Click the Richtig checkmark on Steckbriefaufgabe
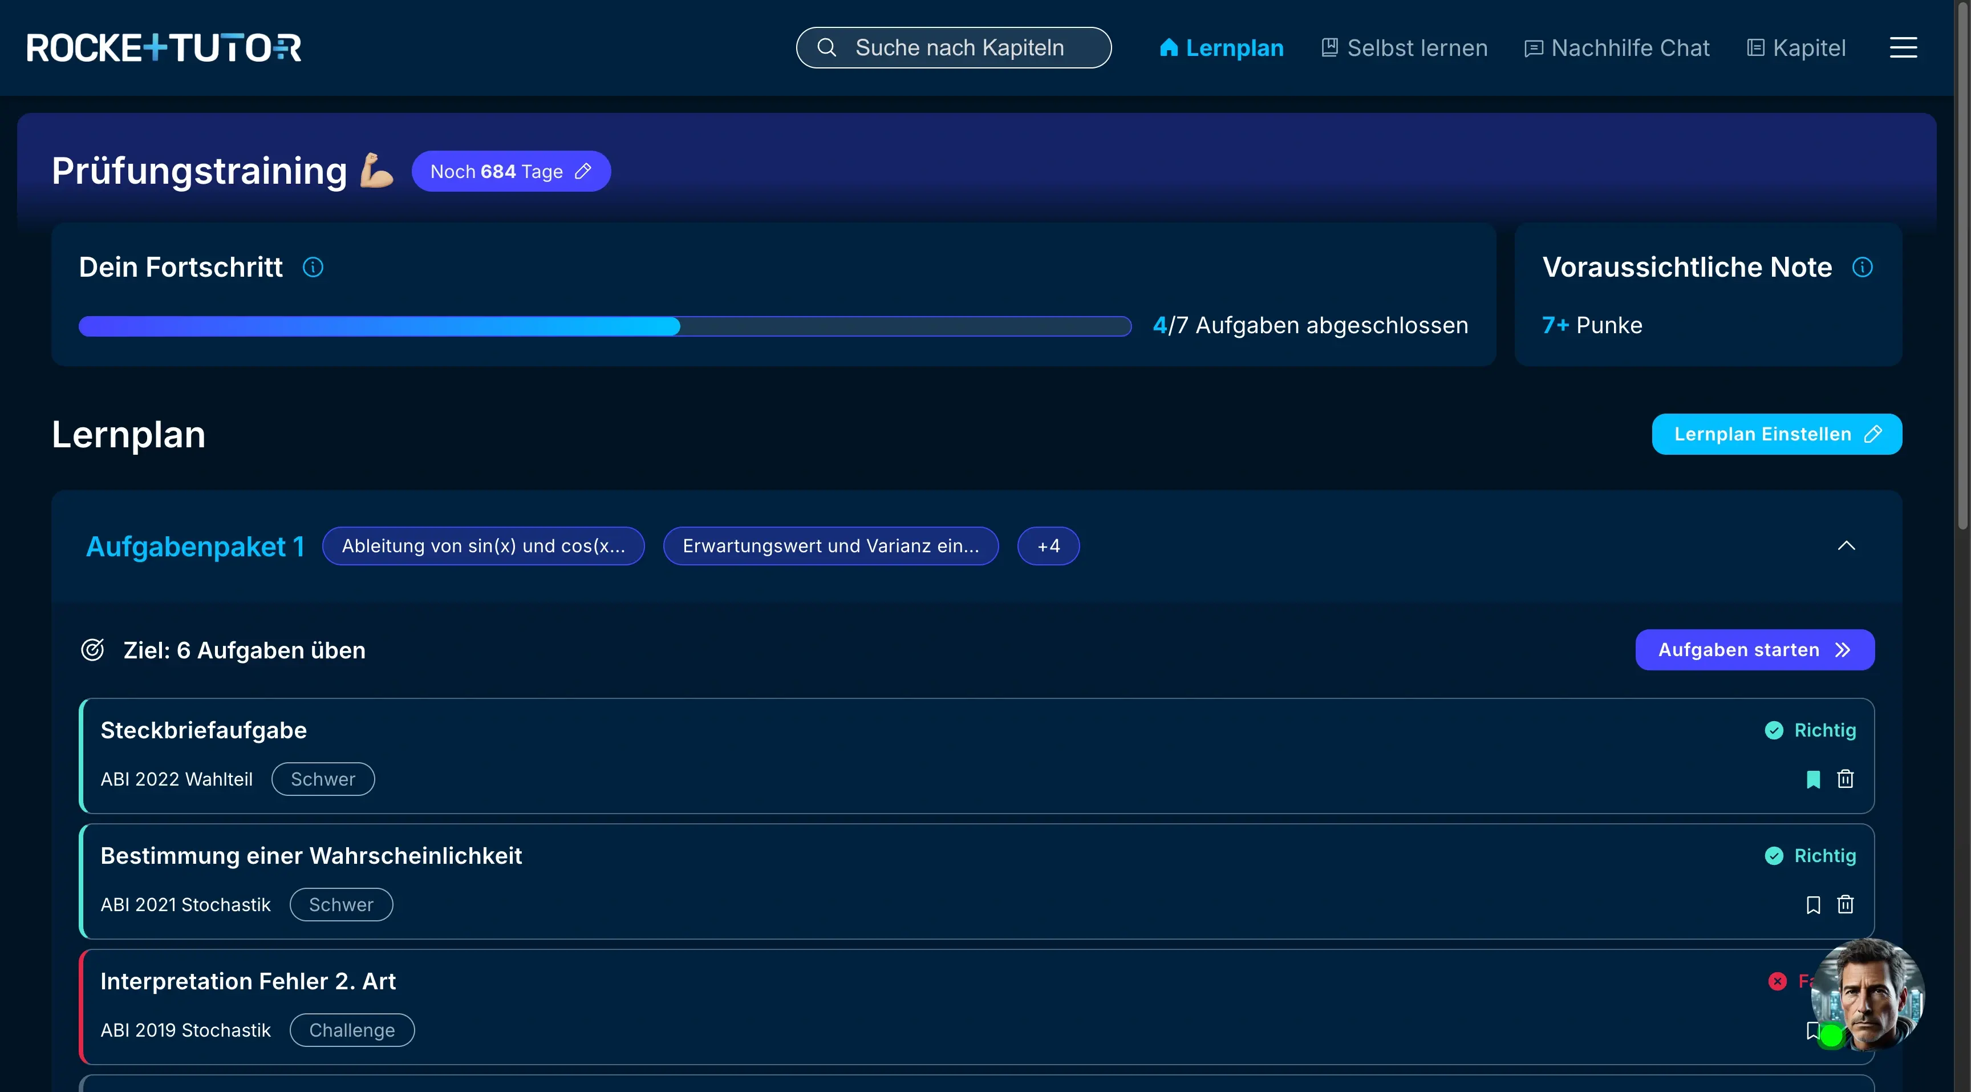The width and height of the screenshot is (1971, 1092). tap(1774, 730)
